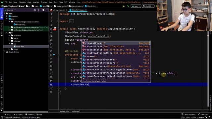Close the MainActivity.java tab
This screenshot has width=212, height=119.
(86, 10)
